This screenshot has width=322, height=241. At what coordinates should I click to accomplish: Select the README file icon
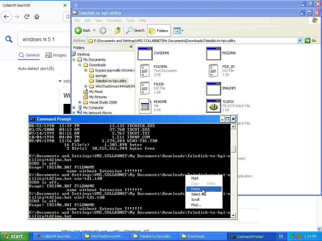pos(145,106)
